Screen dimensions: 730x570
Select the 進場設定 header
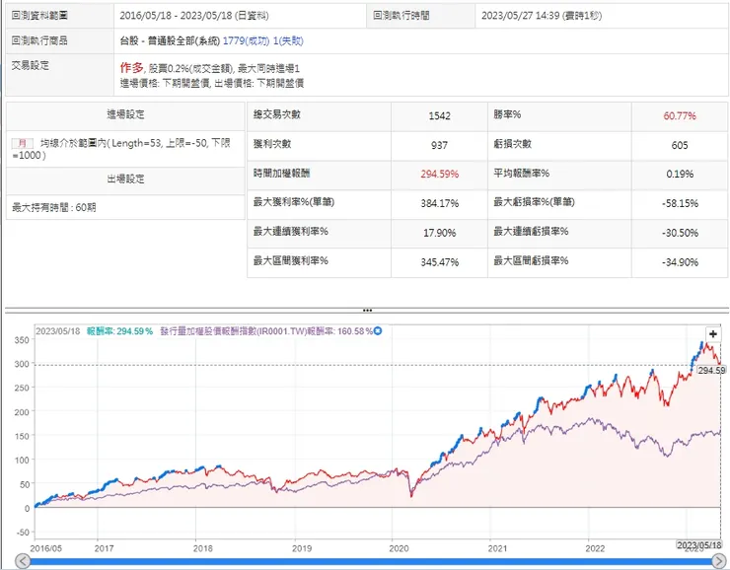pyautogui.click(x=125, y=114)
